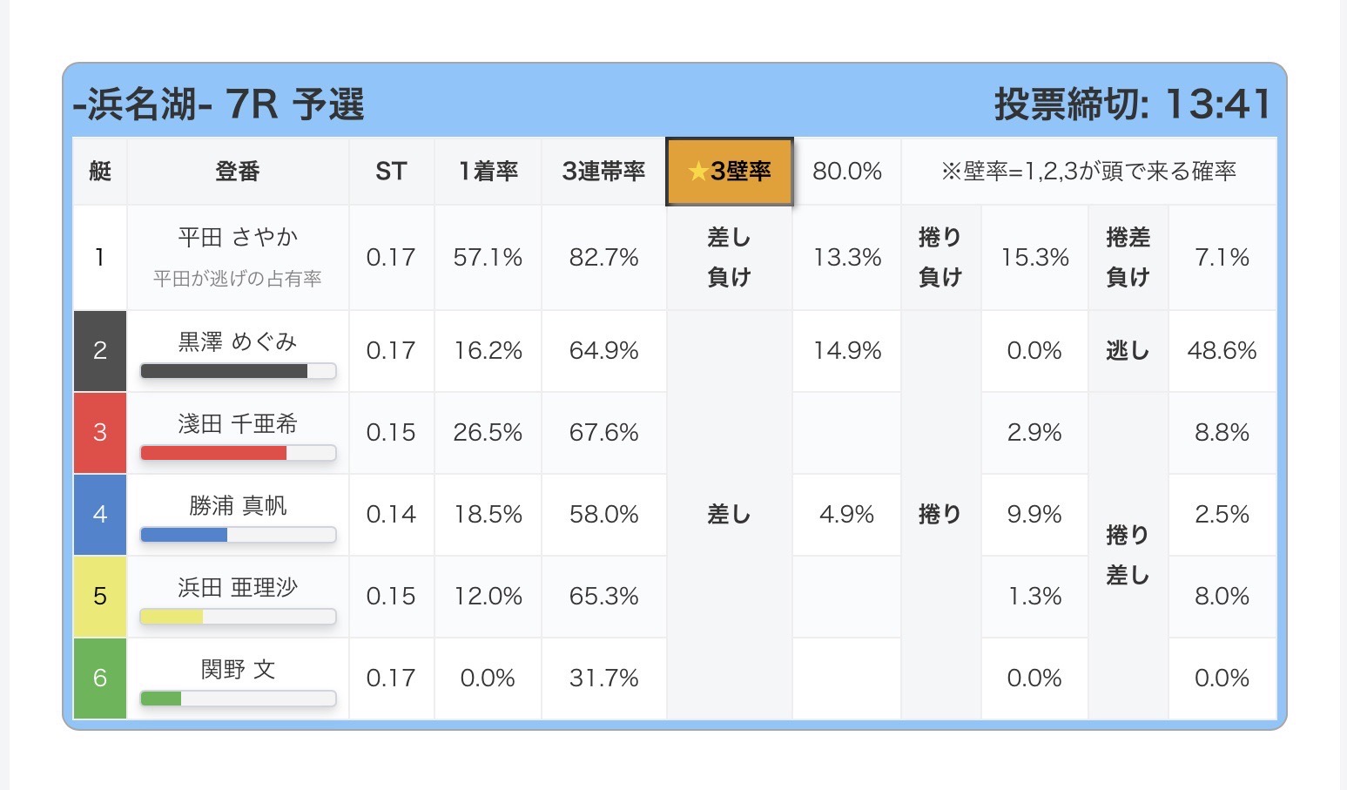Click the 3連帯率 column header
The image size is (1347, 790).
604,172
